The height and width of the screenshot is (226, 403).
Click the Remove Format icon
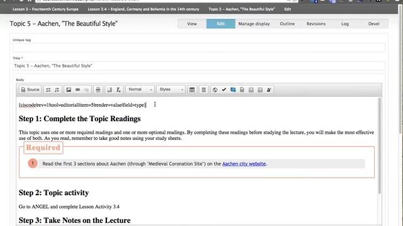click(x=118, y=90)
